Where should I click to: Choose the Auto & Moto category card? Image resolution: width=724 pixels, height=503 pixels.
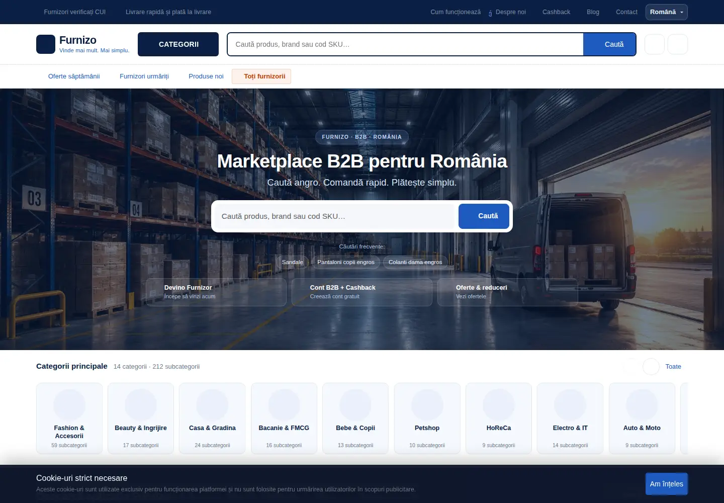(642, 418)
